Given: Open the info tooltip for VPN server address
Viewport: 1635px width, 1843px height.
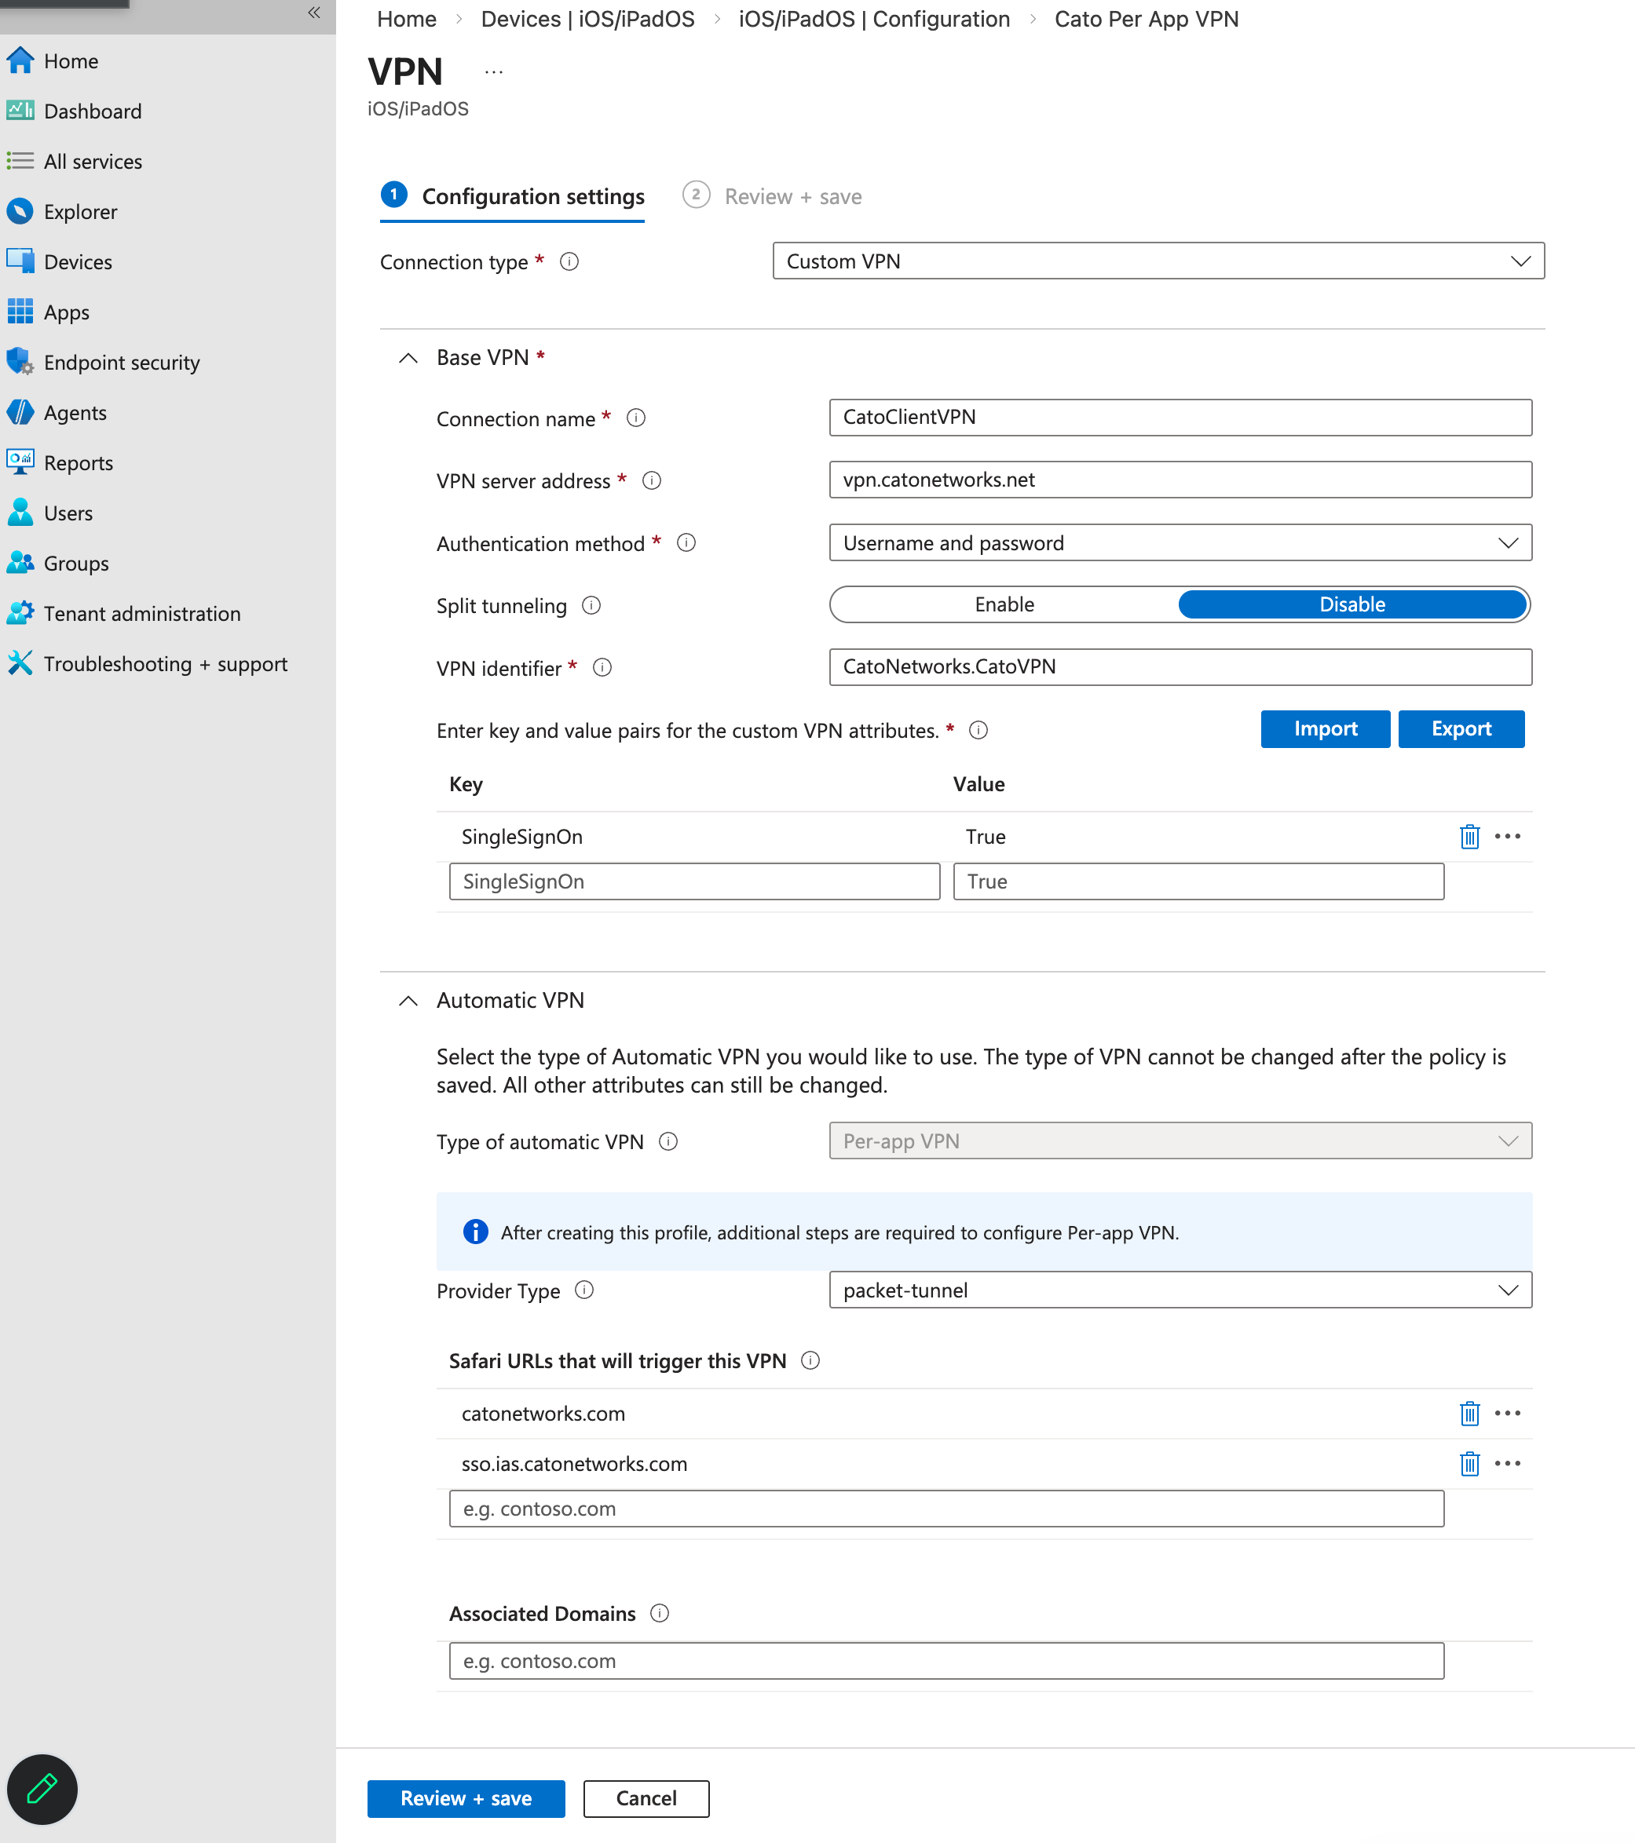Looking at the screenshot, I should click(652, 480).
